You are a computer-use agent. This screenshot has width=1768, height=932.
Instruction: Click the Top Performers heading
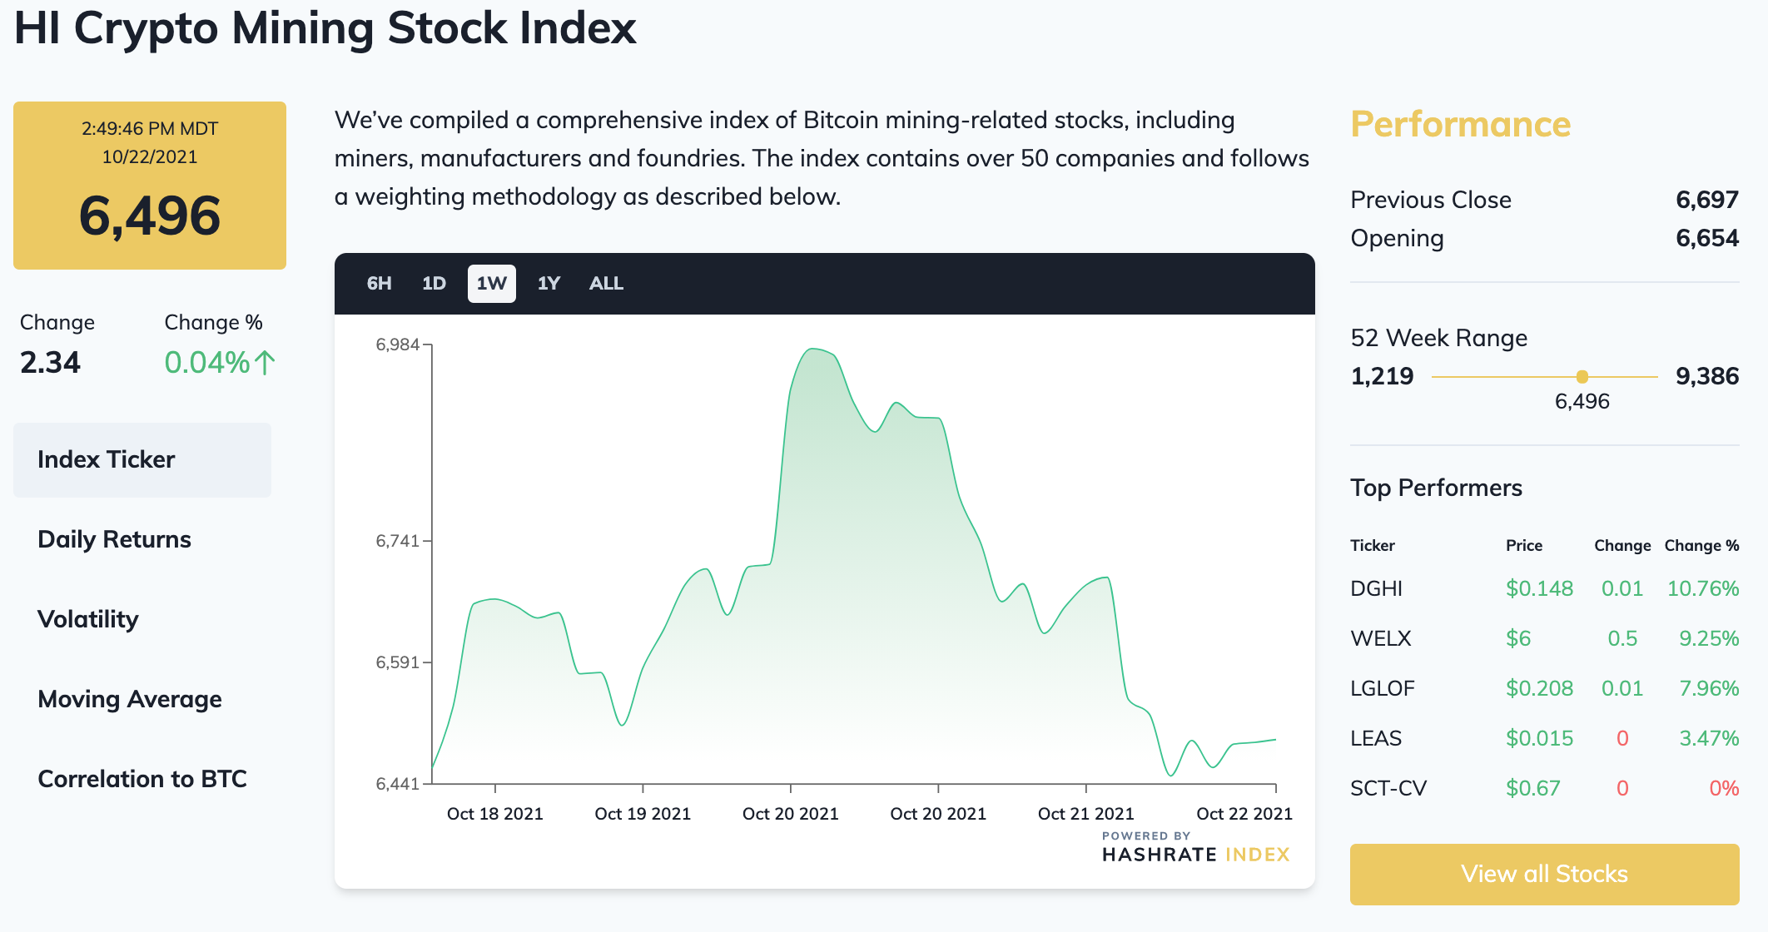tap(1436, 488)
